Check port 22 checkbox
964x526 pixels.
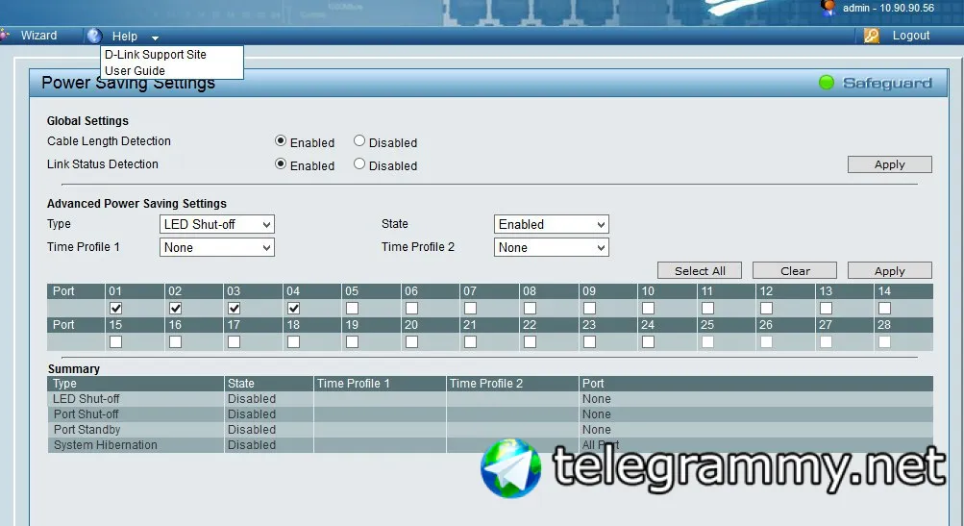pos(530,341)
